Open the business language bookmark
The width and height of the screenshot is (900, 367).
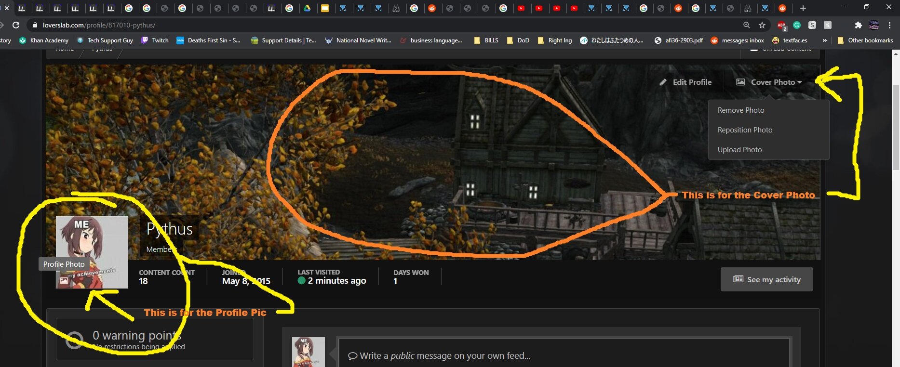[x=431, y=40]
